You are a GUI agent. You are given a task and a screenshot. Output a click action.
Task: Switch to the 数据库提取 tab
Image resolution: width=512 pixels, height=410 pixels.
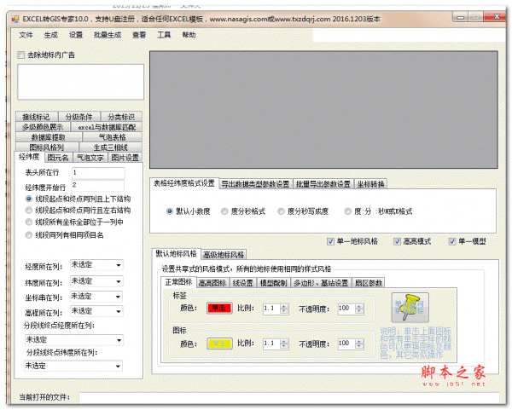[49, 137]
